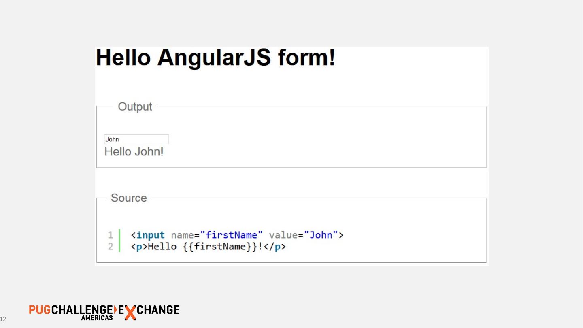Click the "value" attribute in the code
This screenshot has width=583, height=328.
tap(283, 235)
